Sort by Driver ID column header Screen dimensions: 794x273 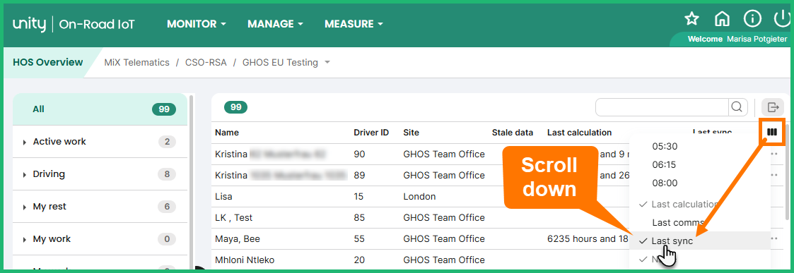(371, 133)
